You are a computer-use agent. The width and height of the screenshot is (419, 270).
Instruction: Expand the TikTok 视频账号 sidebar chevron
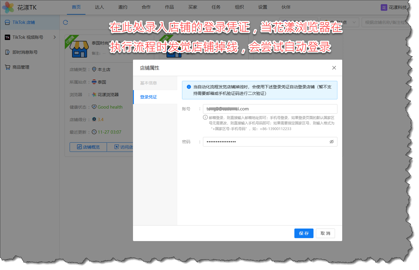pyautogui.click(x=54, y=37)
